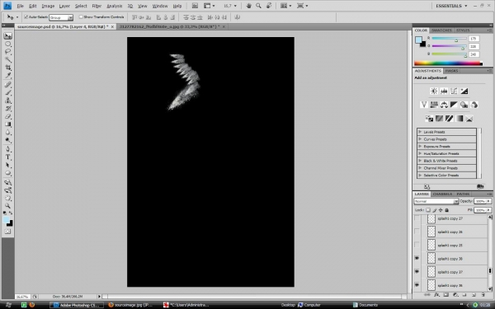Select the Clone Stamp tool
The width and height of the screenshot is (495, 309).
tap(8, 101)
